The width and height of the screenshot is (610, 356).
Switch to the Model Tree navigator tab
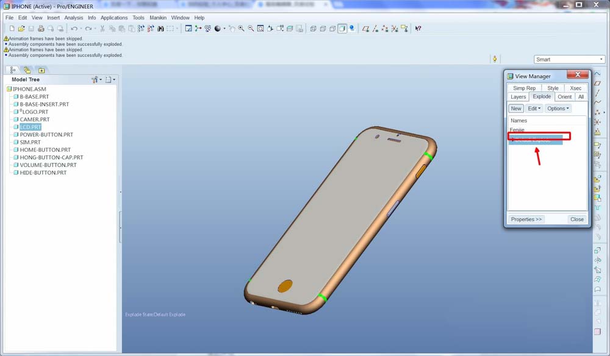tap(13, 70)
